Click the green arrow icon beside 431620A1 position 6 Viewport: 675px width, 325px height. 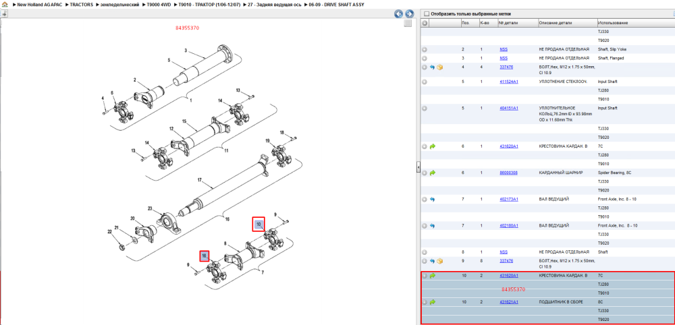[433, 146]
